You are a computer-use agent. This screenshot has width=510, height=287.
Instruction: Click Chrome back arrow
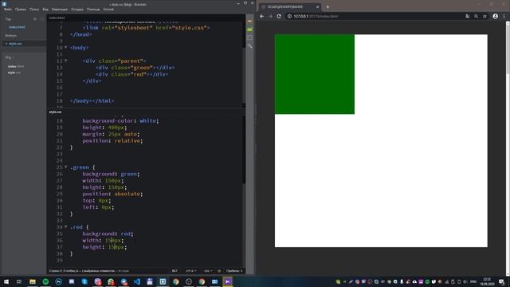coord(262,16)
